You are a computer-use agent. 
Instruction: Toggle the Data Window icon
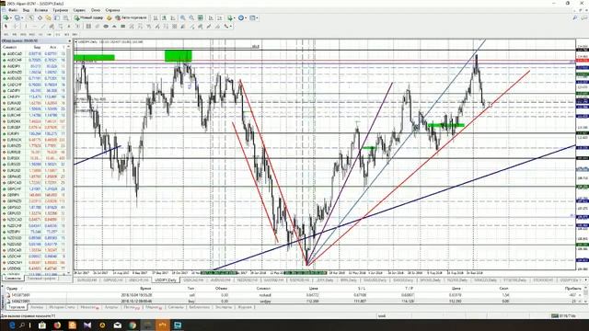click(40, 17)
